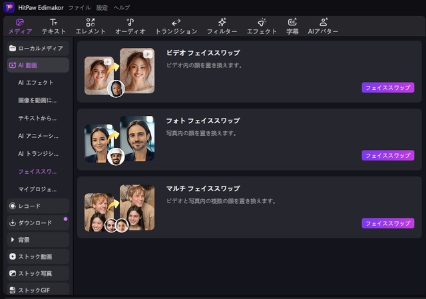Click the ビデオ フェイススワップ title

(203, 53)
